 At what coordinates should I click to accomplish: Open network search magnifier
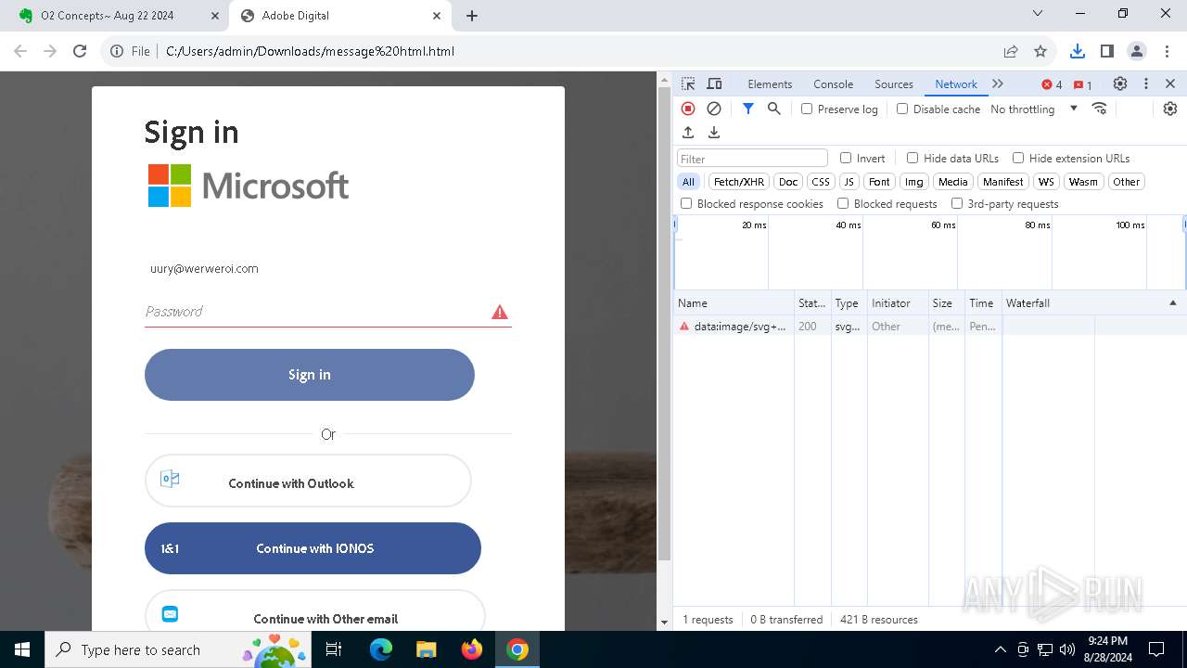(x=774, y=109)
